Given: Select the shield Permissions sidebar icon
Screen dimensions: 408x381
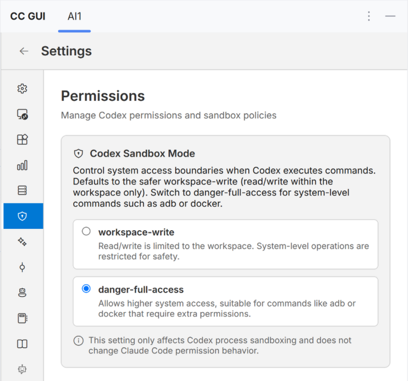Looking at the screenshot, I should 23,216.
